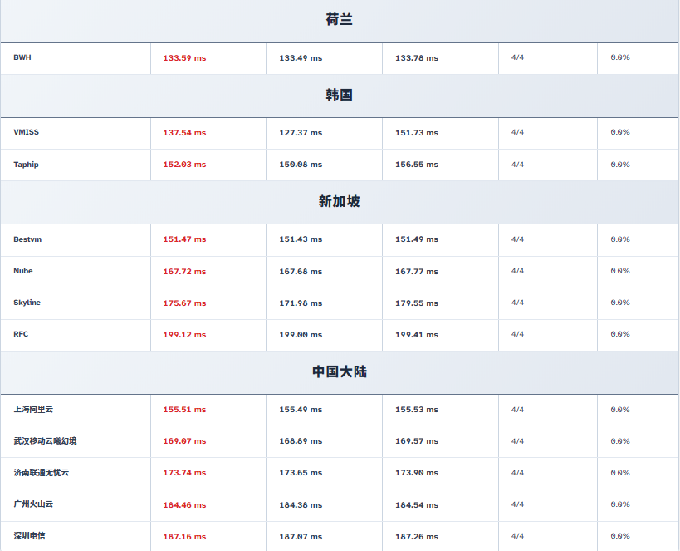Select the 韩国 region heading
The height and width of the screenshot is (551, 680).
click(339, 96)
